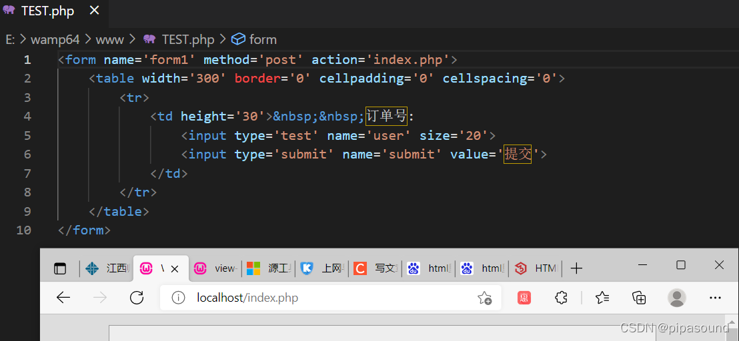Screen dimensions: 739x341
Task: Close the TEST.php editor tab
Action: pyautogui.click(x=95, y=11)
